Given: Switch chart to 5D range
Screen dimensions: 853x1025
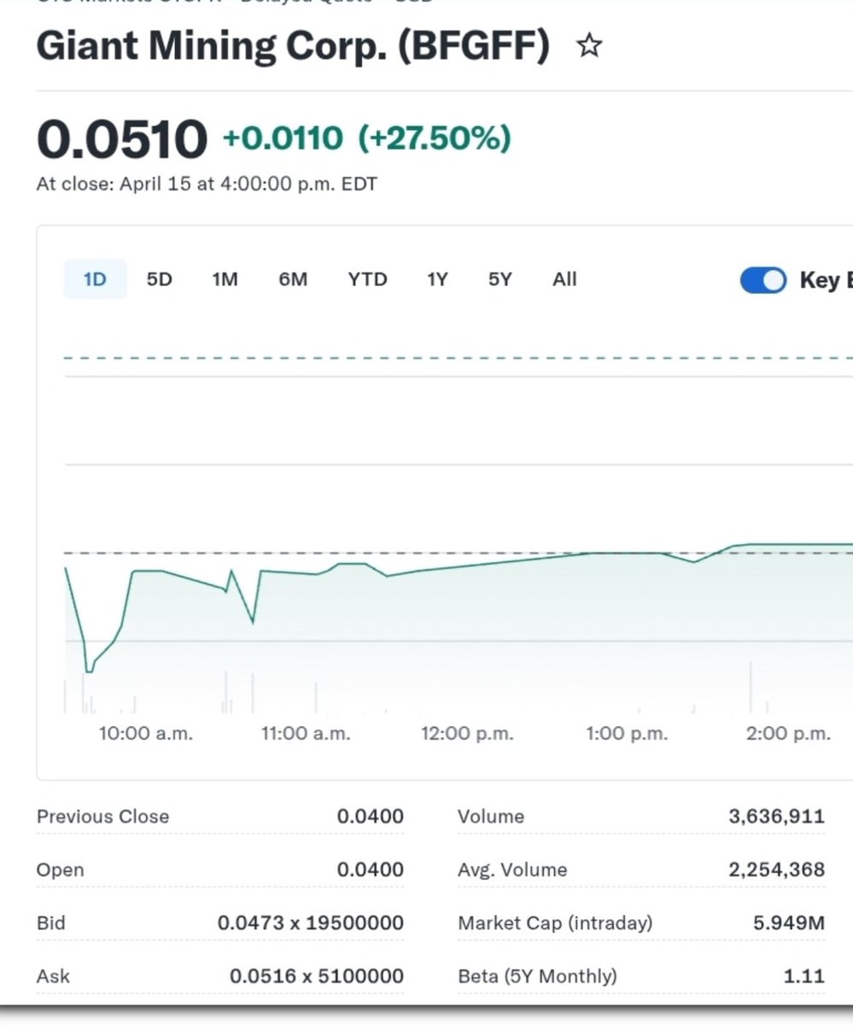Looking at the screenshot, I should click(160, 279).
